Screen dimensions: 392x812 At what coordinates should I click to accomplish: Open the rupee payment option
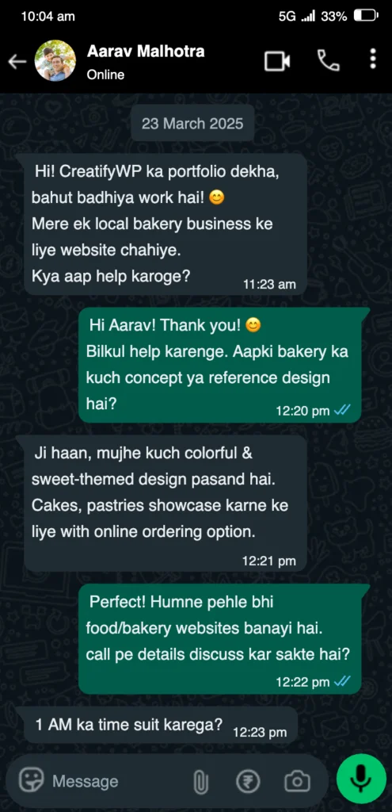point(248,781)
